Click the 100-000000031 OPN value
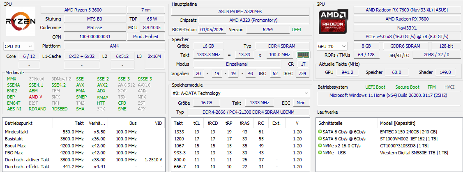 pyautogui.click(x=94, y=37)
